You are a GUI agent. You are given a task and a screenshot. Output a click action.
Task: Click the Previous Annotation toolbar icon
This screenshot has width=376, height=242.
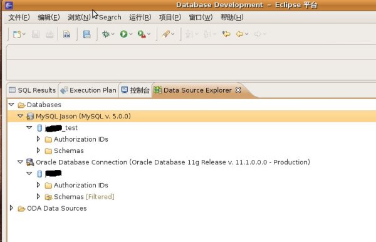click(x=207, y=34)
